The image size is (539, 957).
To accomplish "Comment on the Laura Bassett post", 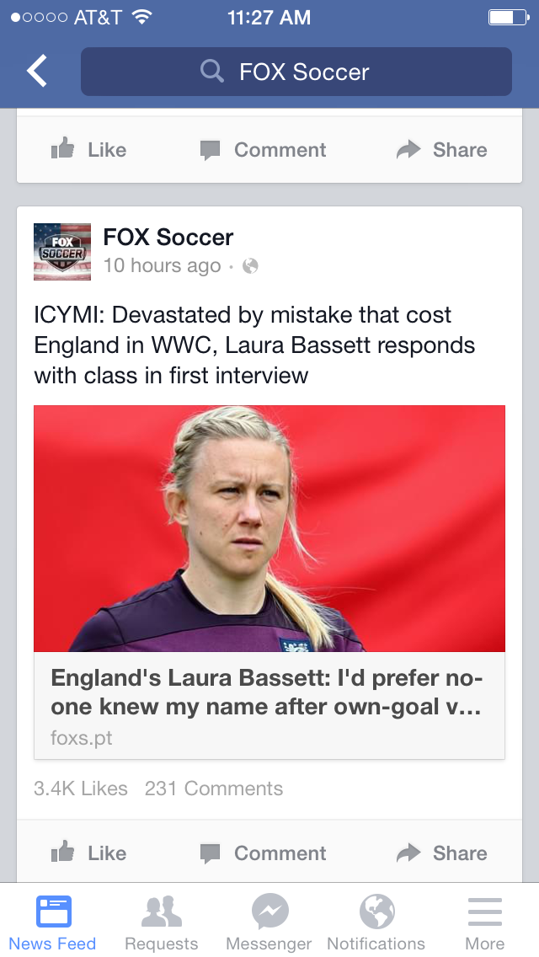I will [x=263, y=852].
